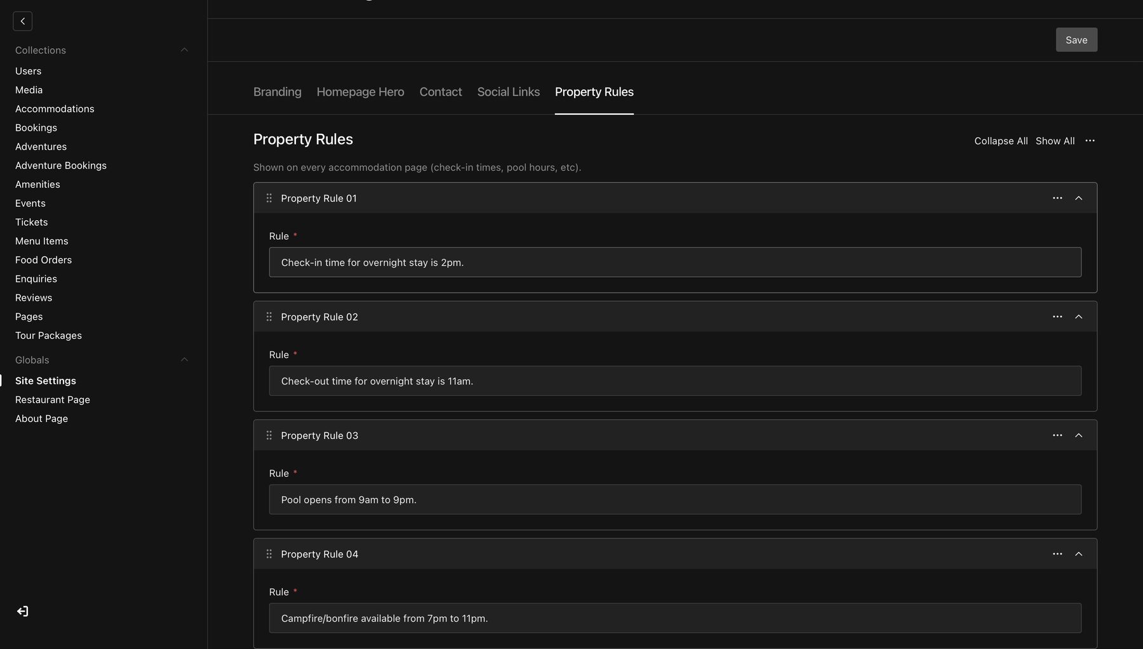Click Show All

1055,141
